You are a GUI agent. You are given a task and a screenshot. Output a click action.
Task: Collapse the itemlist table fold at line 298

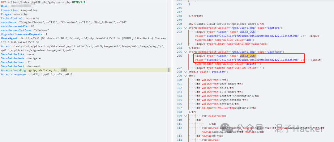[186, 72]
